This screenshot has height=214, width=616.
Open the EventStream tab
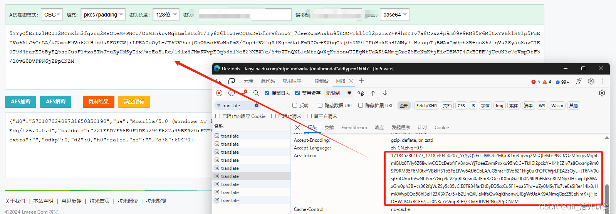point(354,128)
